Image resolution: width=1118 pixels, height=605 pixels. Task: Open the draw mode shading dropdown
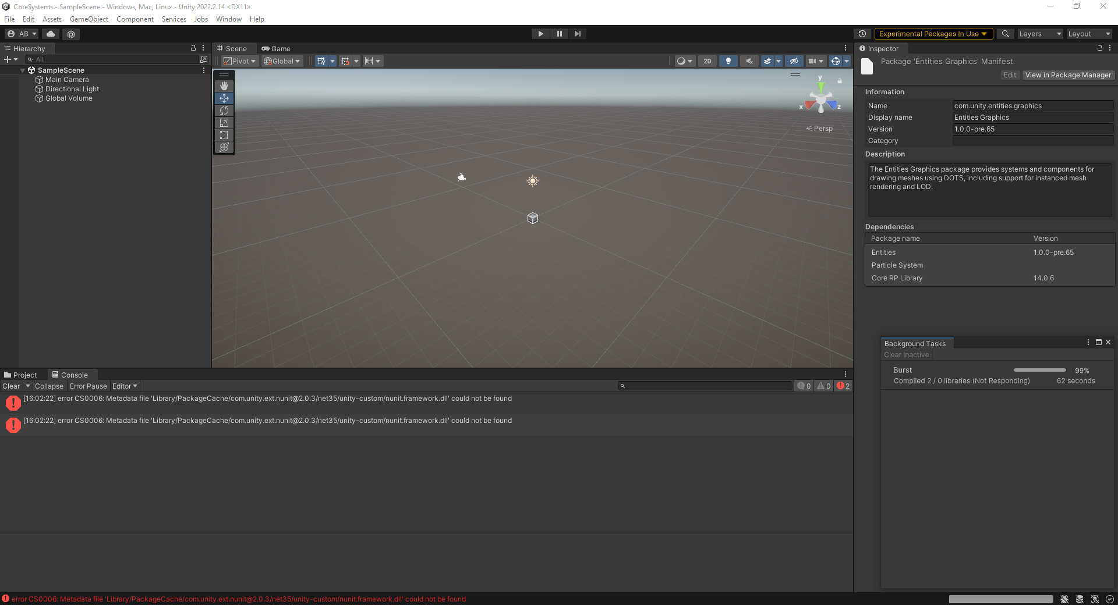685,61
